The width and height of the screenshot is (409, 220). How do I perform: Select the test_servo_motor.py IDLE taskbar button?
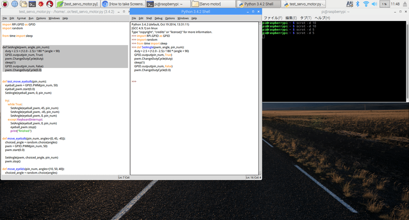coord(304,4)
